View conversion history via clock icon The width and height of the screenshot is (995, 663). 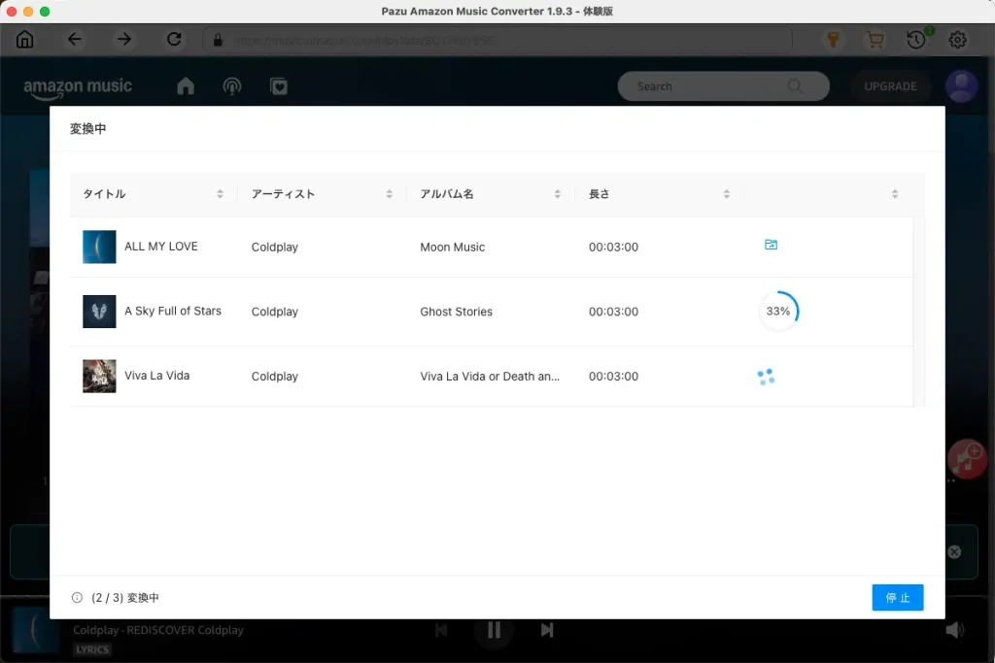914,40
